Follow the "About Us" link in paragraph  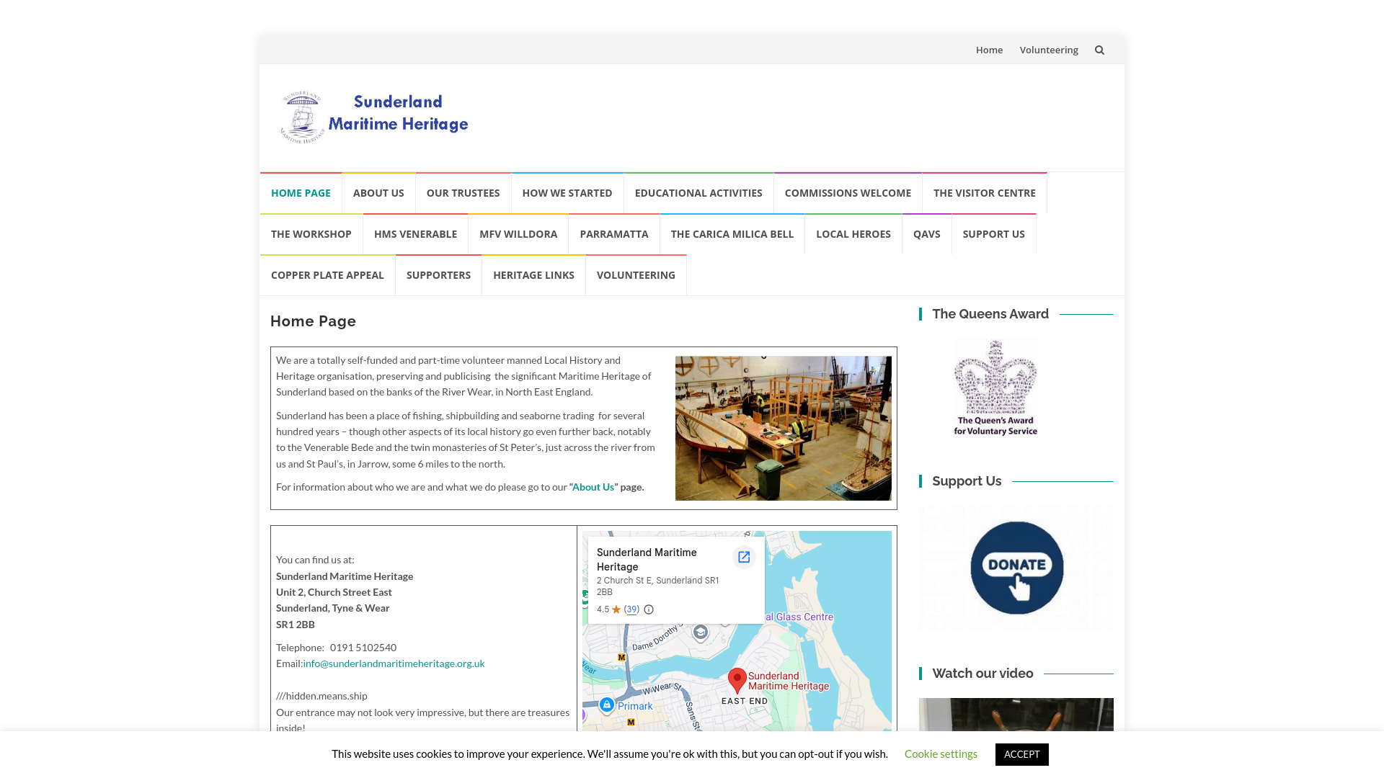(x=593, y=487)
